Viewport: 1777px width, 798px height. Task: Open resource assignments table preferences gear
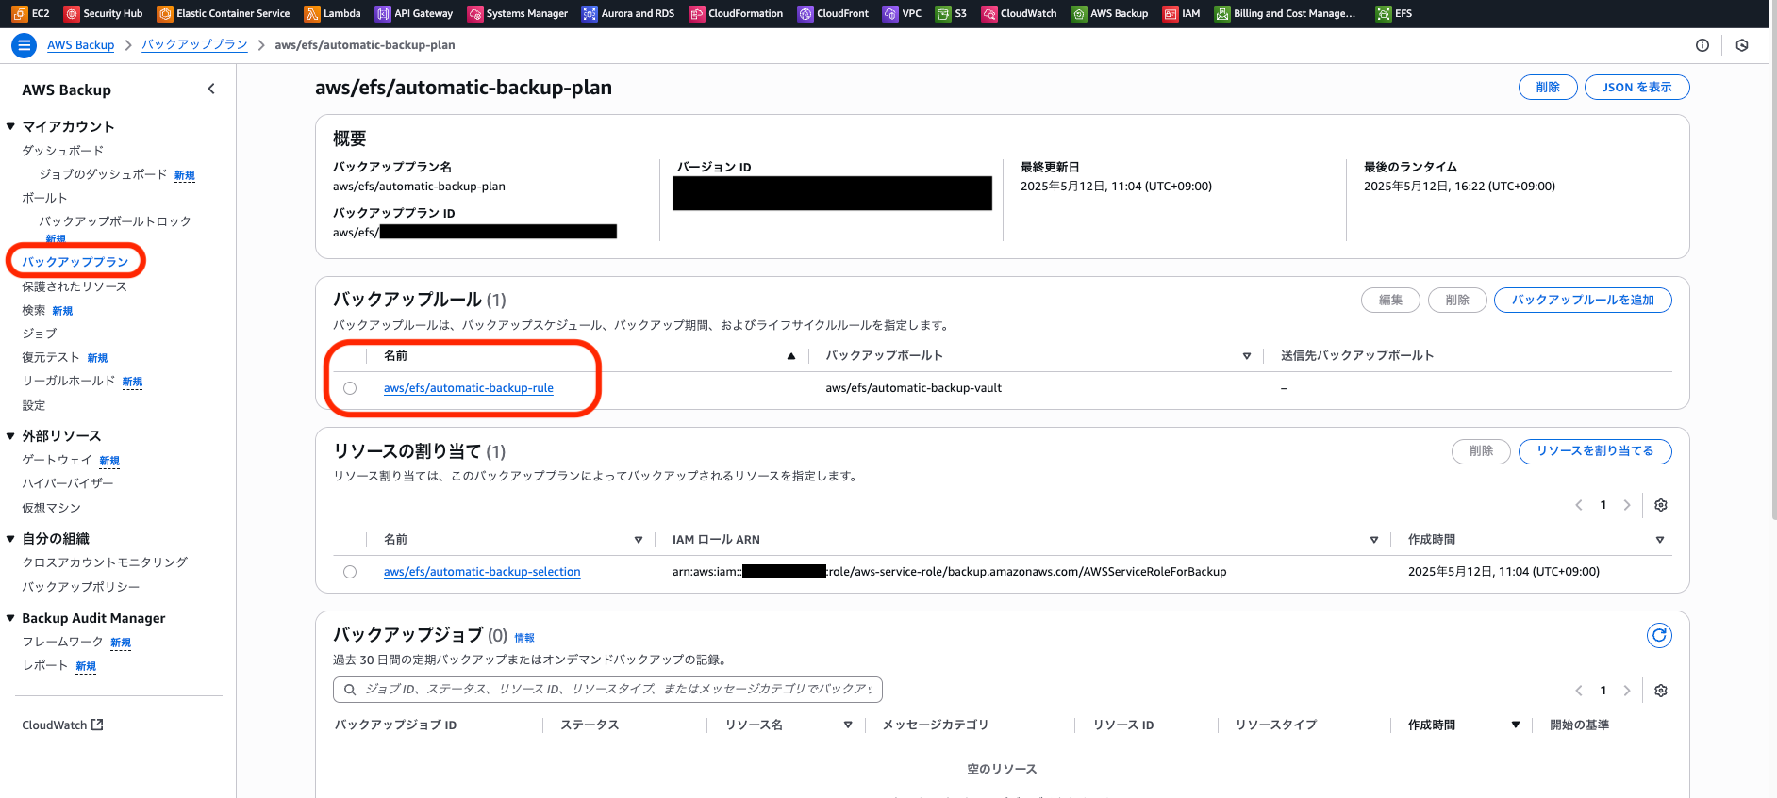coord(1661,505)
